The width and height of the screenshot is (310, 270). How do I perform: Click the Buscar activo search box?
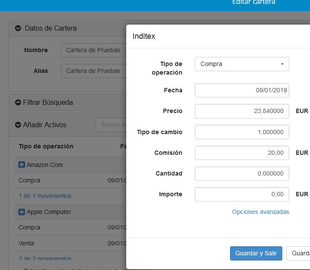tap(111, 125)
